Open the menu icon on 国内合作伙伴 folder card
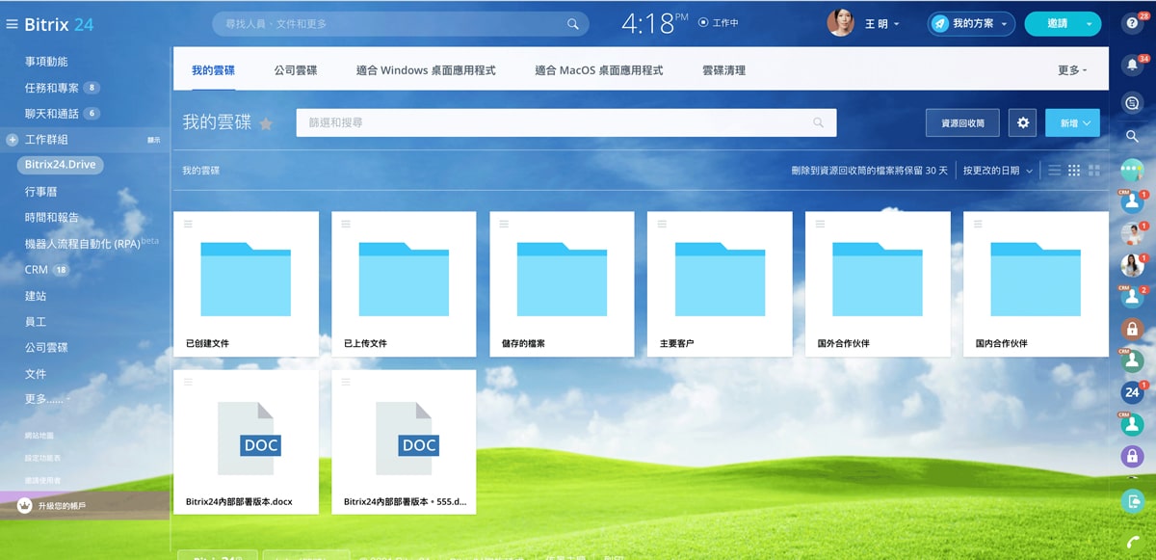The image size is (1156, 560). point(978,224)
